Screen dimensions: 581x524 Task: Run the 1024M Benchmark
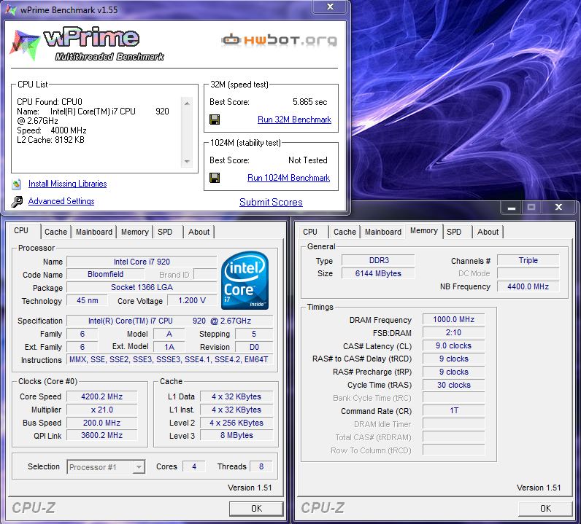point(288,178)
